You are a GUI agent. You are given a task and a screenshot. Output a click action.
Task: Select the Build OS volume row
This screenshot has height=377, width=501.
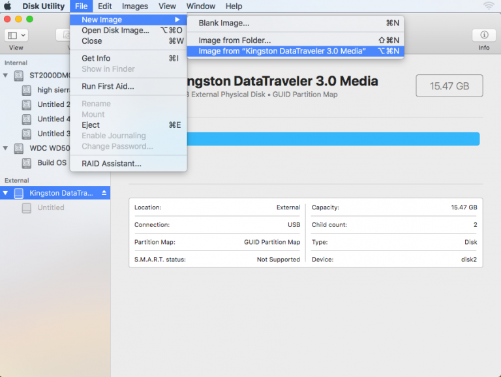[x=35, y=162]
